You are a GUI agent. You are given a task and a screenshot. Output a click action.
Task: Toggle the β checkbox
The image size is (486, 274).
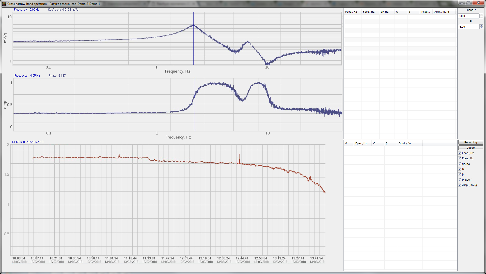(x=460, y=174)
